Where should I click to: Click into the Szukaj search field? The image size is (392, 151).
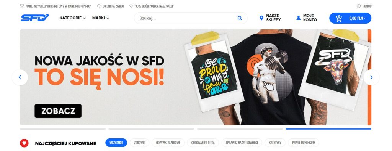[x=186, y=18]
